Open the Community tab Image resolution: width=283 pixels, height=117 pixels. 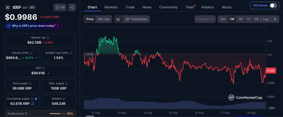click(168, 7)
